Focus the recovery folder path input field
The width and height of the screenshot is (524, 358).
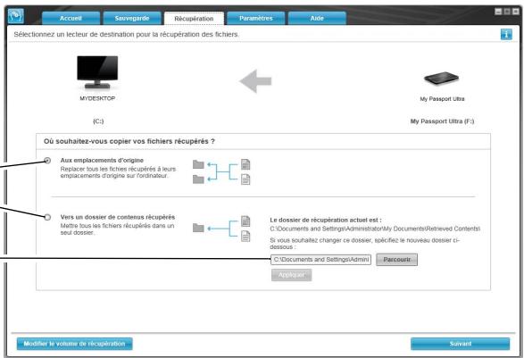pyautogui.click(x=320, y=260)
